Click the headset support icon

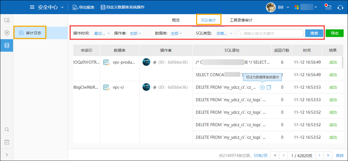click(340, 7)
